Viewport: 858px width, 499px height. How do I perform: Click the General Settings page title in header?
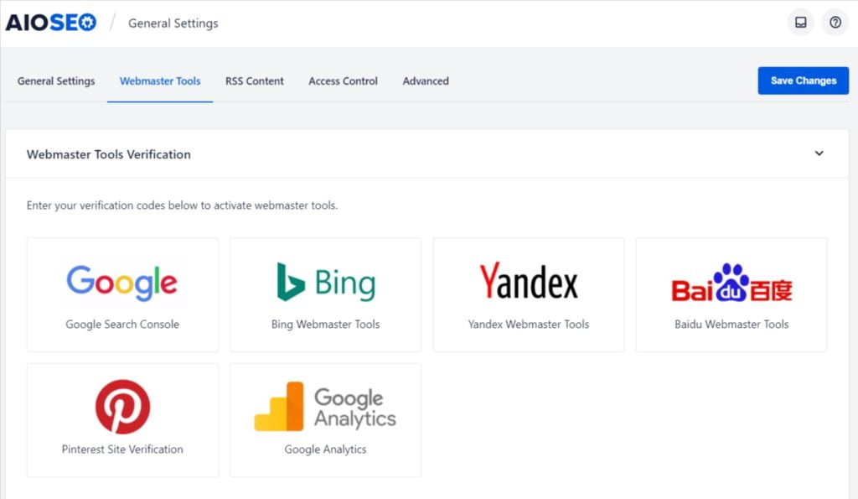[173, 23]
